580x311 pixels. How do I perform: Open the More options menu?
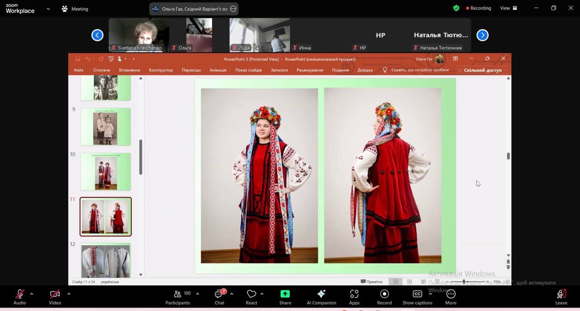click(450, 297)
